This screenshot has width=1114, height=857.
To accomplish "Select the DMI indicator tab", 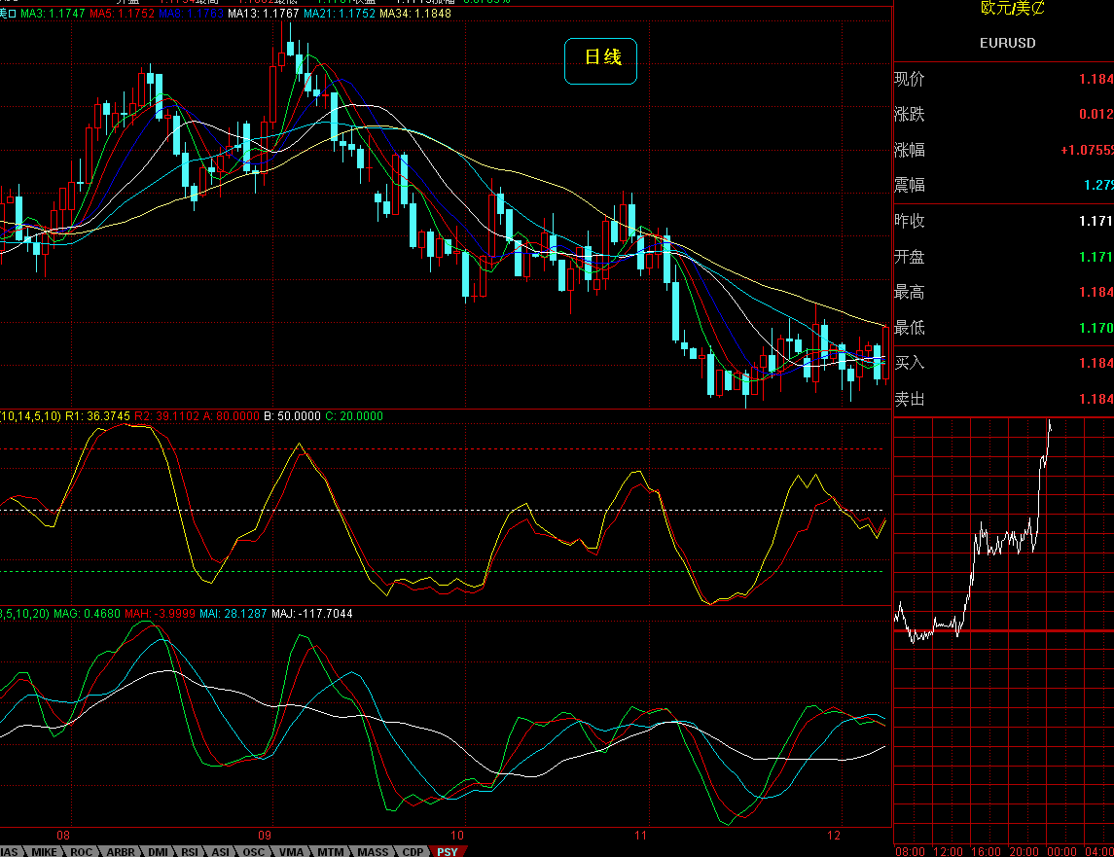I will (158, 851).
